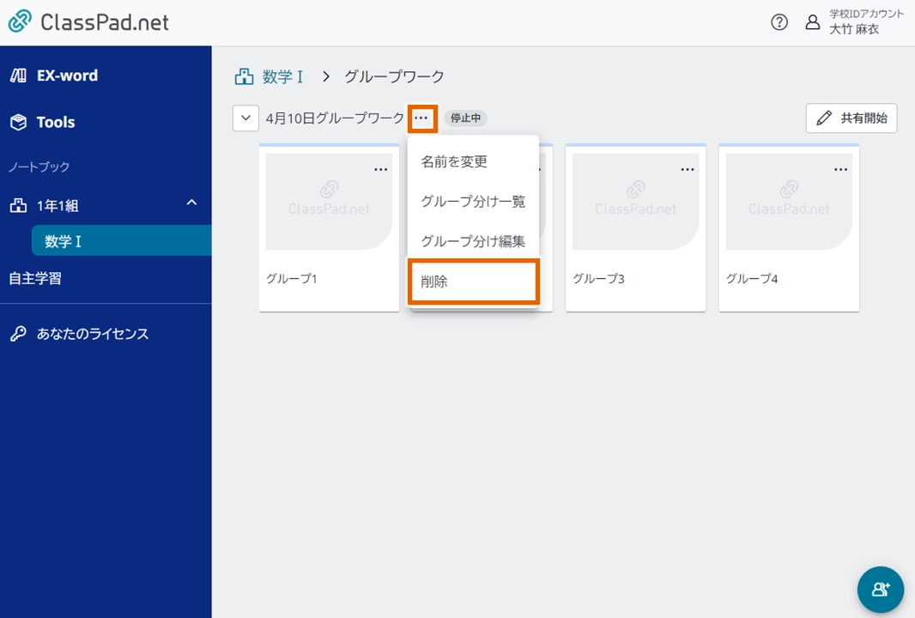Open the three-dot menu on グループ3 card

tap(688, 168)
